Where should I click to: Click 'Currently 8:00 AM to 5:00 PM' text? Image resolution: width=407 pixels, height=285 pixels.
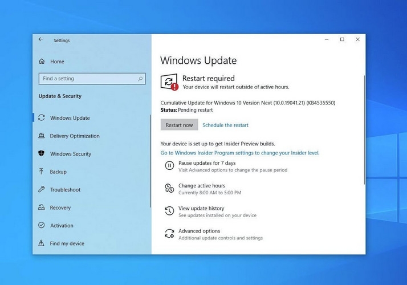pos(210,193)
